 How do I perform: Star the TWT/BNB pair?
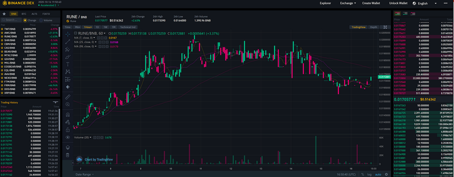(x=2, y=29)
